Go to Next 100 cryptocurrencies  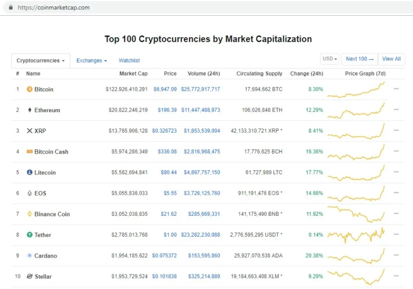[x=359, y=59]
